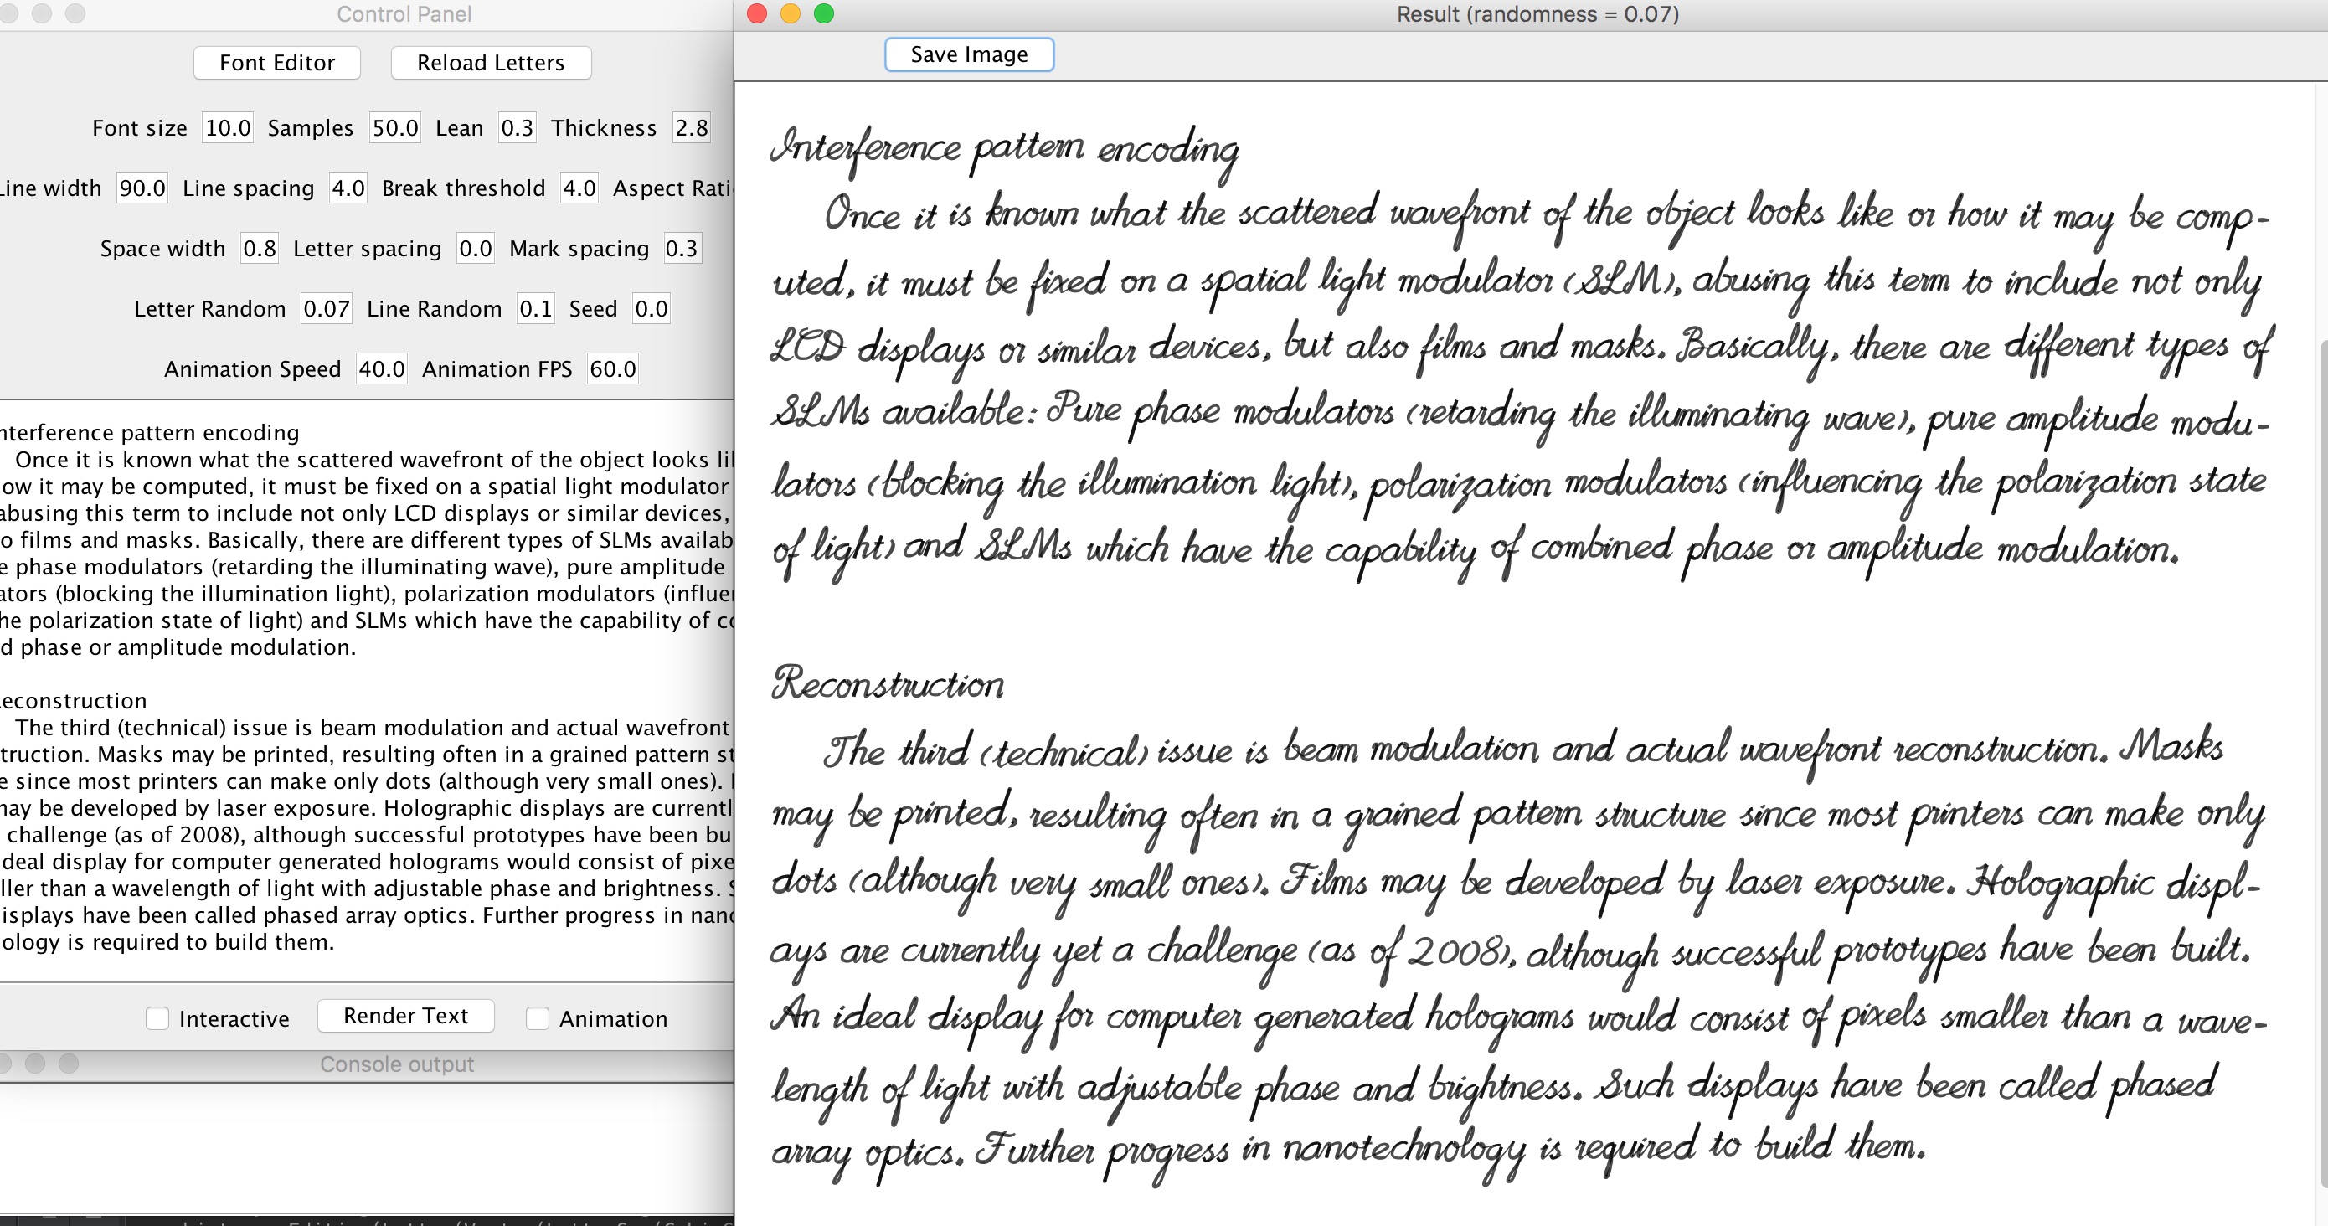Viewport: 2328px width, 1226px height.
Task: Click the Font size input field
Action: (x=227, y=127)
